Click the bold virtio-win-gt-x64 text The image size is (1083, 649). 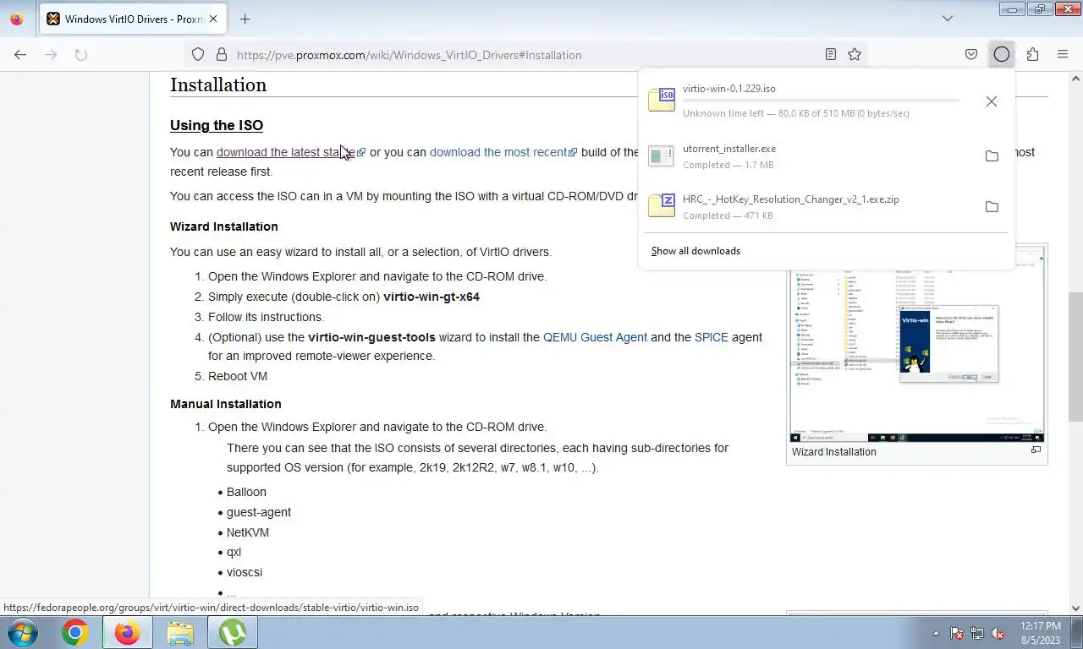[432, 297]
